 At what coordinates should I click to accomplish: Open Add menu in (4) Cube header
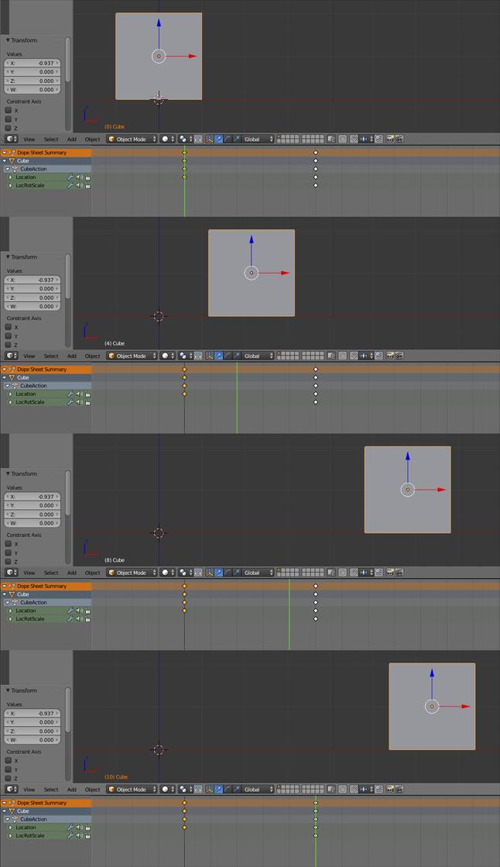click(72, 356)
